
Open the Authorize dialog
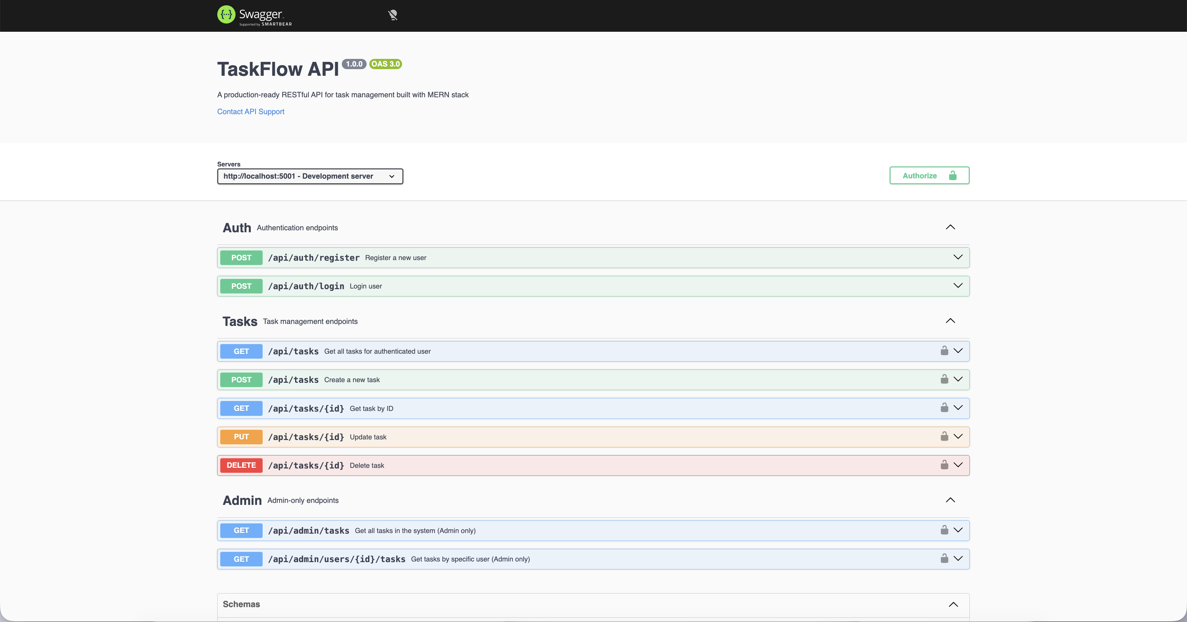coord(929,175)
